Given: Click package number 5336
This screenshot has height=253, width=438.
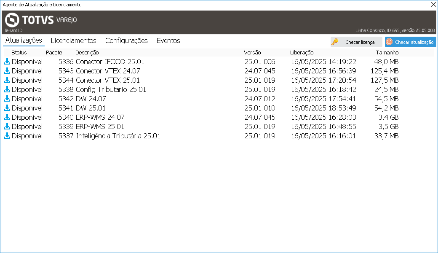Looking at the screenshot, I should (x=66, y=62).
